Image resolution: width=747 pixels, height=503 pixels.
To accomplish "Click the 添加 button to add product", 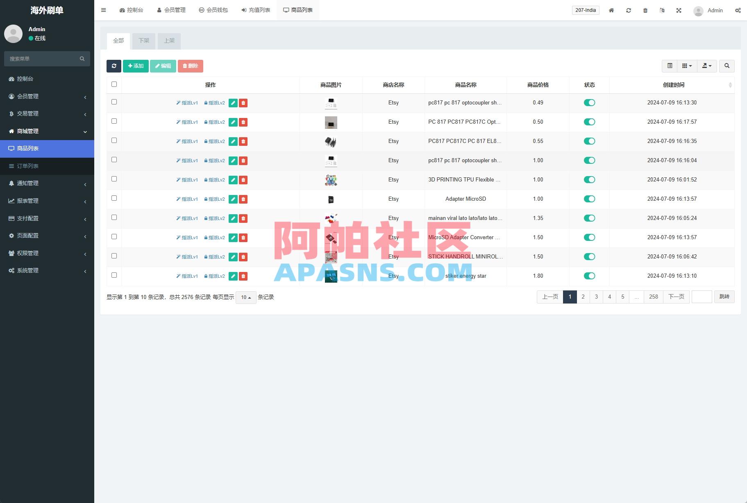I will click(x=136, y=66).
